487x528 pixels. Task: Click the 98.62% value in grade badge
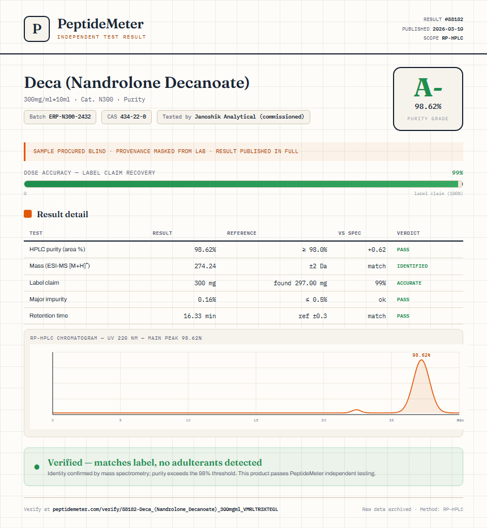428,107
